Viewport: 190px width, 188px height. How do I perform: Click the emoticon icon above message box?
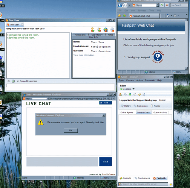click(x=9, y=81)
